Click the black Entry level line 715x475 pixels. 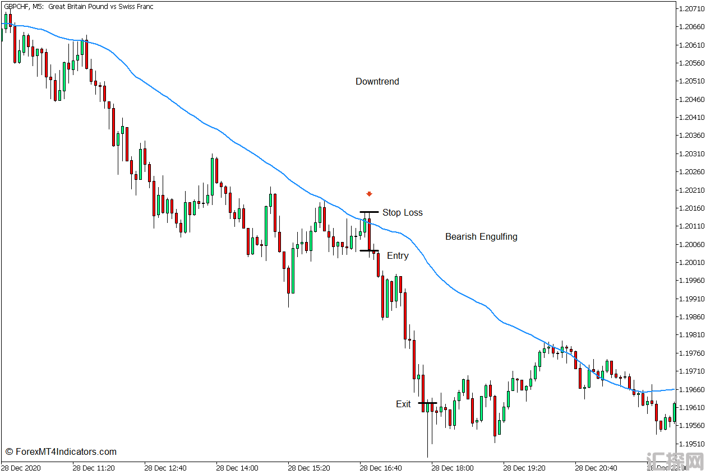coord(369,250)
